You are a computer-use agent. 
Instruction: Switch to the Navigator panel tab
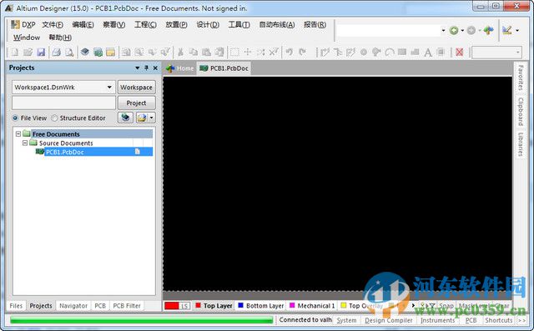pos(73,306)
